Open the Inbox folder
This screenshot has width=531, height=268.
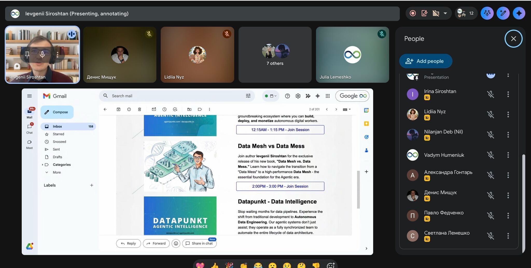(68, 126)
